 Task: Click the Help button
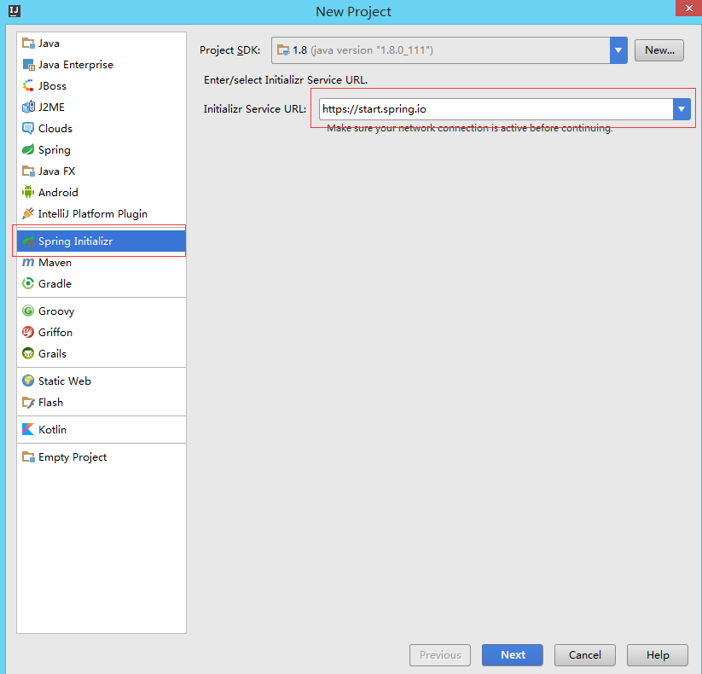[658, 655]
